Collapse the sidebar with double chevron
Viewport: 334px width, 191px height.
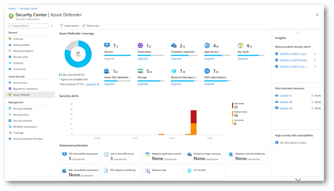pos(52,26)
